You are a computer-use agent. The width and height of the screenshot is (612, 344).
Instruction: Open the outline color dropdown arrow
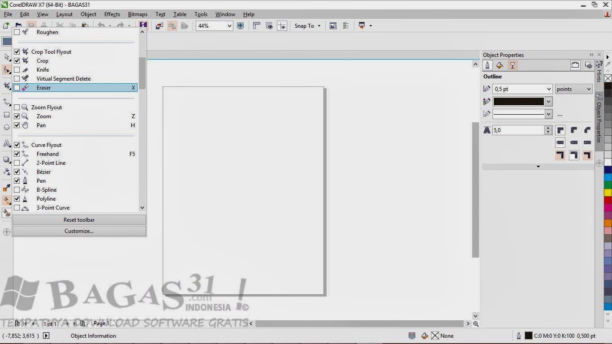pyautogui.click(x=549, y=102)
